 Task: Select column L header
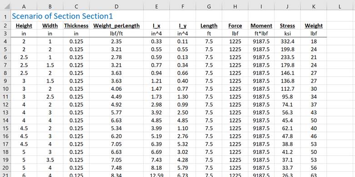[x=340, y=6]
